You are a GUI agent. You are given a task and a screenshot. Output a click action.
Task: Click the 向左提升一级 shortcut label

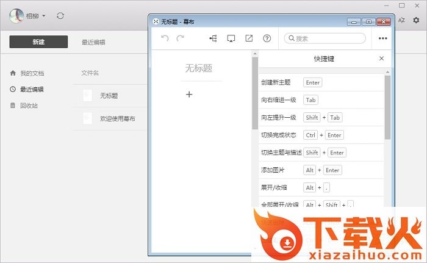[278, 117]
